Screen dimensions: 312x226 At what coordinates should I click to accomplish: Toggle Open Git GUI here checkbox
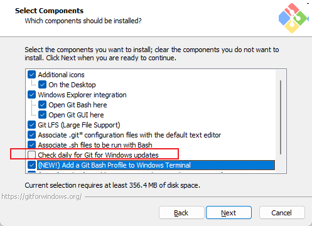click(x=42, y=115)
